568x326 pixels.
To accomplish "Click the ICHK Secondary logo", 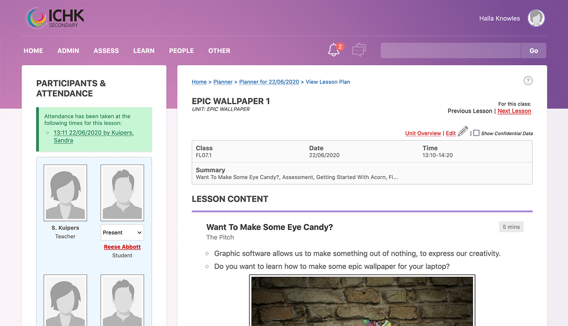I will click(55, 18).
